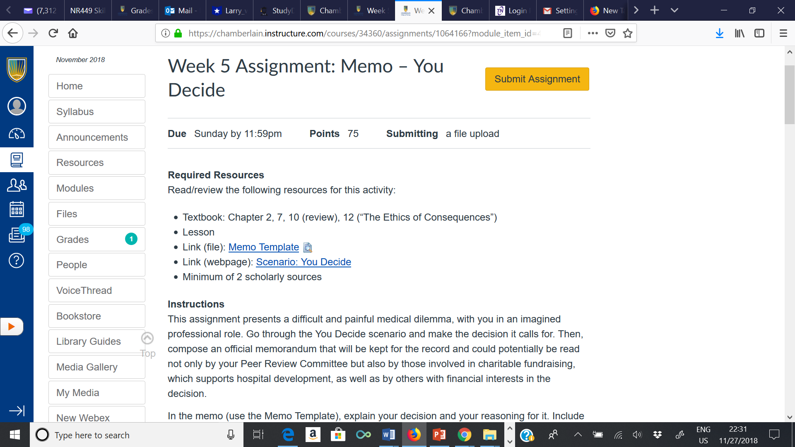Open the Canvas Dashboard speedometer icon

17,134
